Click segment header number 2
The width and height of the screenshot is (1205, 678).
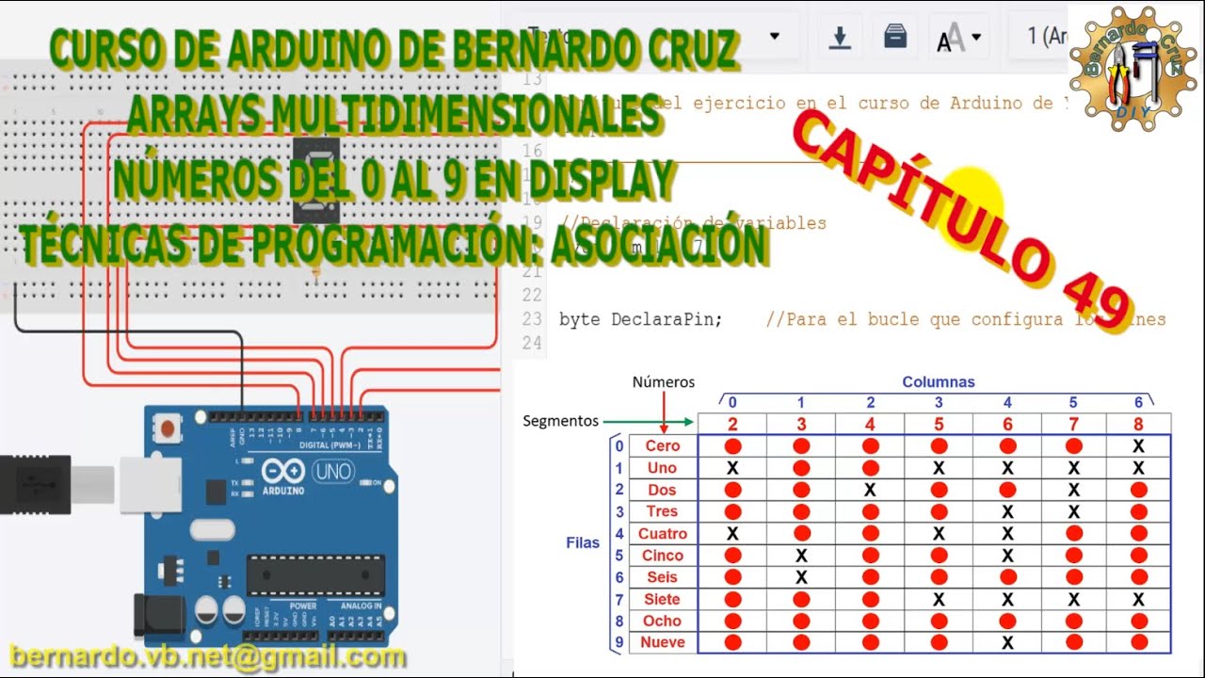pyautogui.click(x=732, y=425)
